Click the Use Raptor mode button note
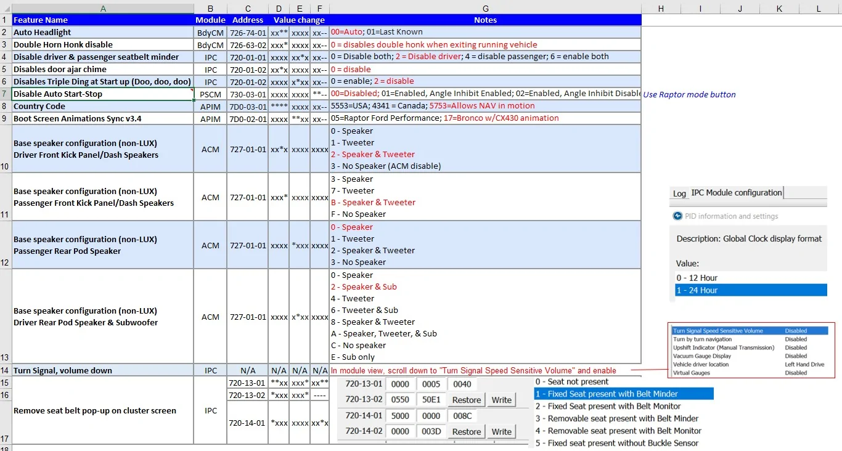The image size is (842, 451). coord(689,94)
